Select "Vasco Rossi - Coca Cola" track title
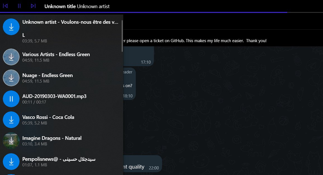This screenshot has height=175, width=323. (48, 117)
